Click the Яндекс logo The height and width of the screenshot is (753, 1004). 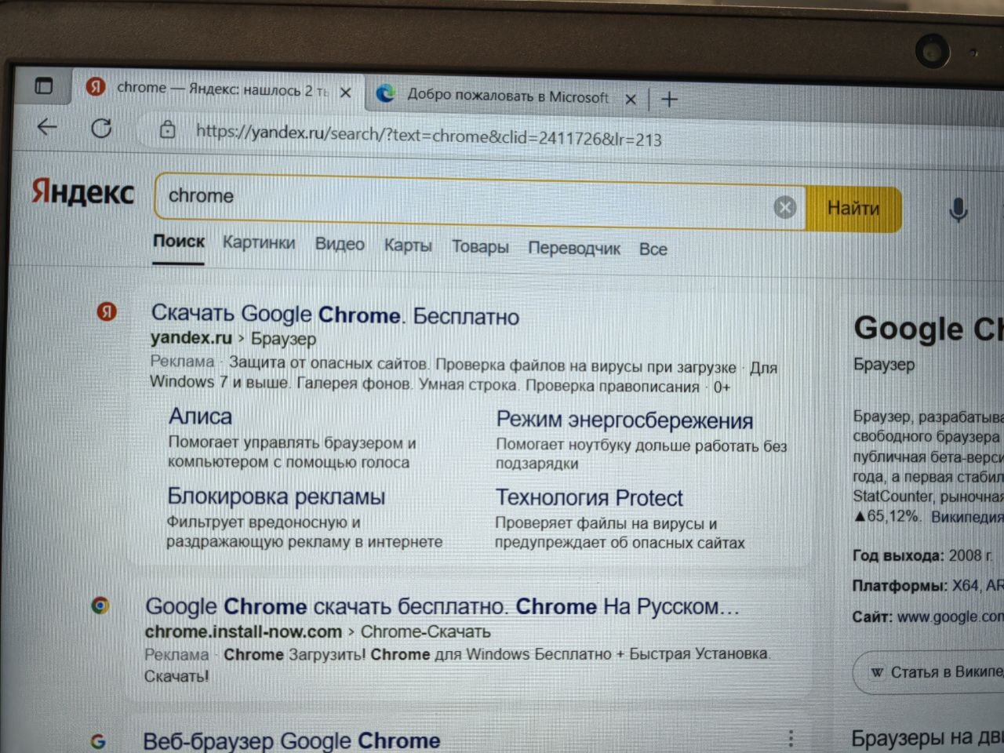[x=83, y=192]
